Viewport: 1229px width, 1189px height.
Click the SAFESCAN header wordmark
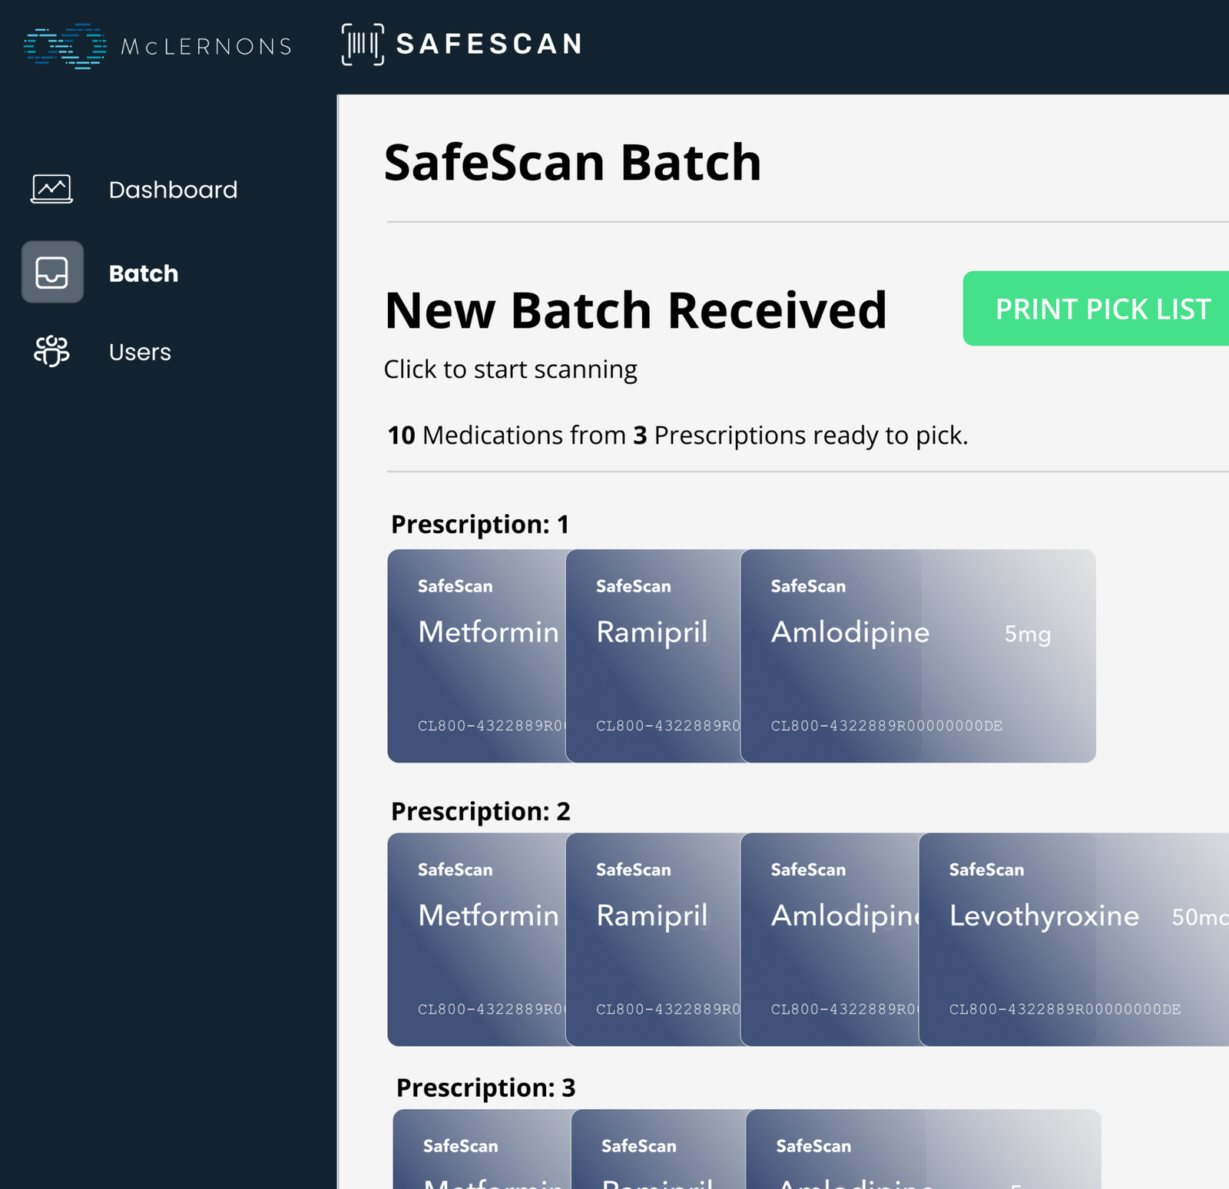pyautogui.click(x=489, y=45)
